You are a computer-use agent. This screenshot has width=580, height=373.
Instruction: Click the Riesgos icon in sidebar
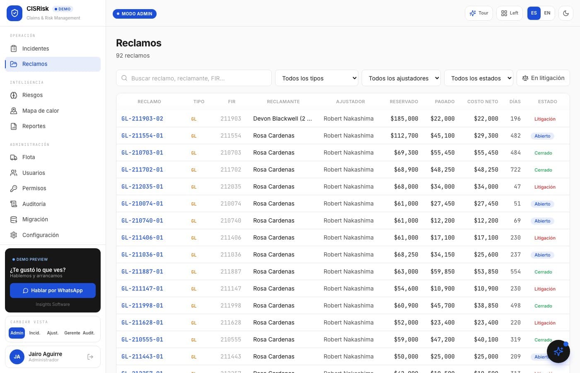pos(14,95)
